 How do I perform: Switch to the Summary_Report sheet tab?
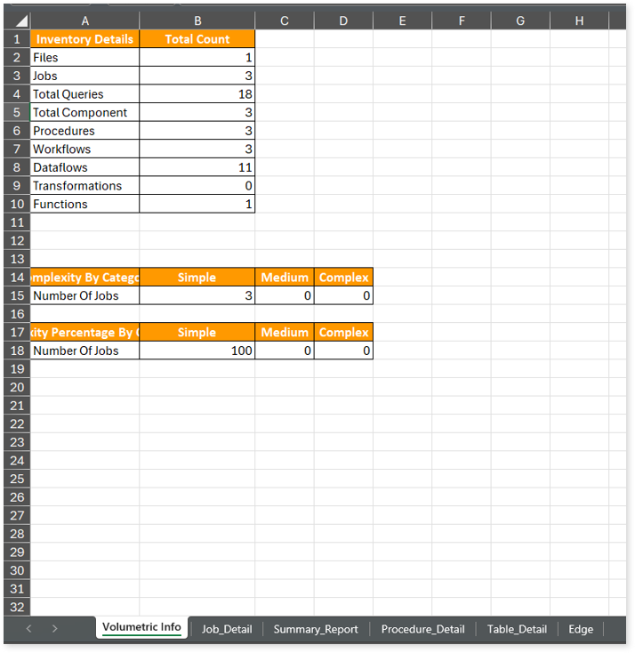click(316, 629)
